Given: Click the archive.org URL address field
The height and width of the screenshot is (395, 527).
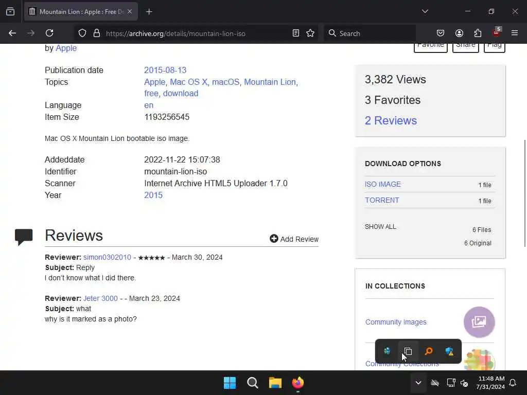Looking at the screenshot, I should point(197,33).
